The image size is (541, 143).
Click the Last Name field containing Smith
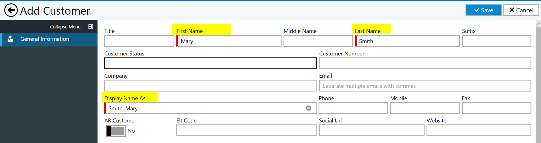tap(407, 41)
